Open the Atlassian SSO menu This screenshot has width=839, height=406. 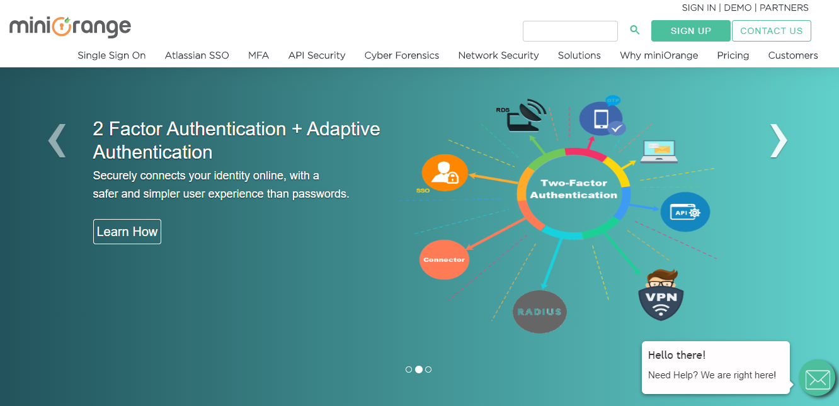[x=197, y=55]
